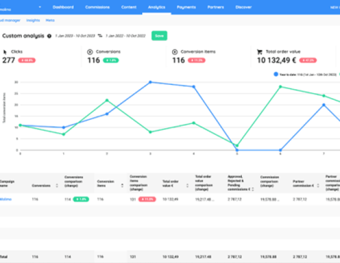Click green badge in Molimo row
Screen dimensions: 340x263
point(81,199)
